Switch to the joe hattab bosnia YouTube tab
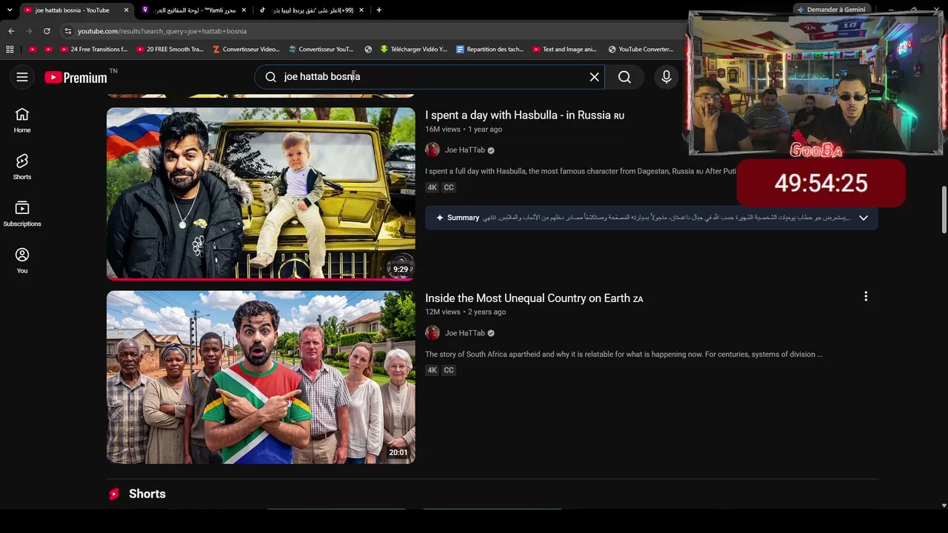 coord(76,10)
